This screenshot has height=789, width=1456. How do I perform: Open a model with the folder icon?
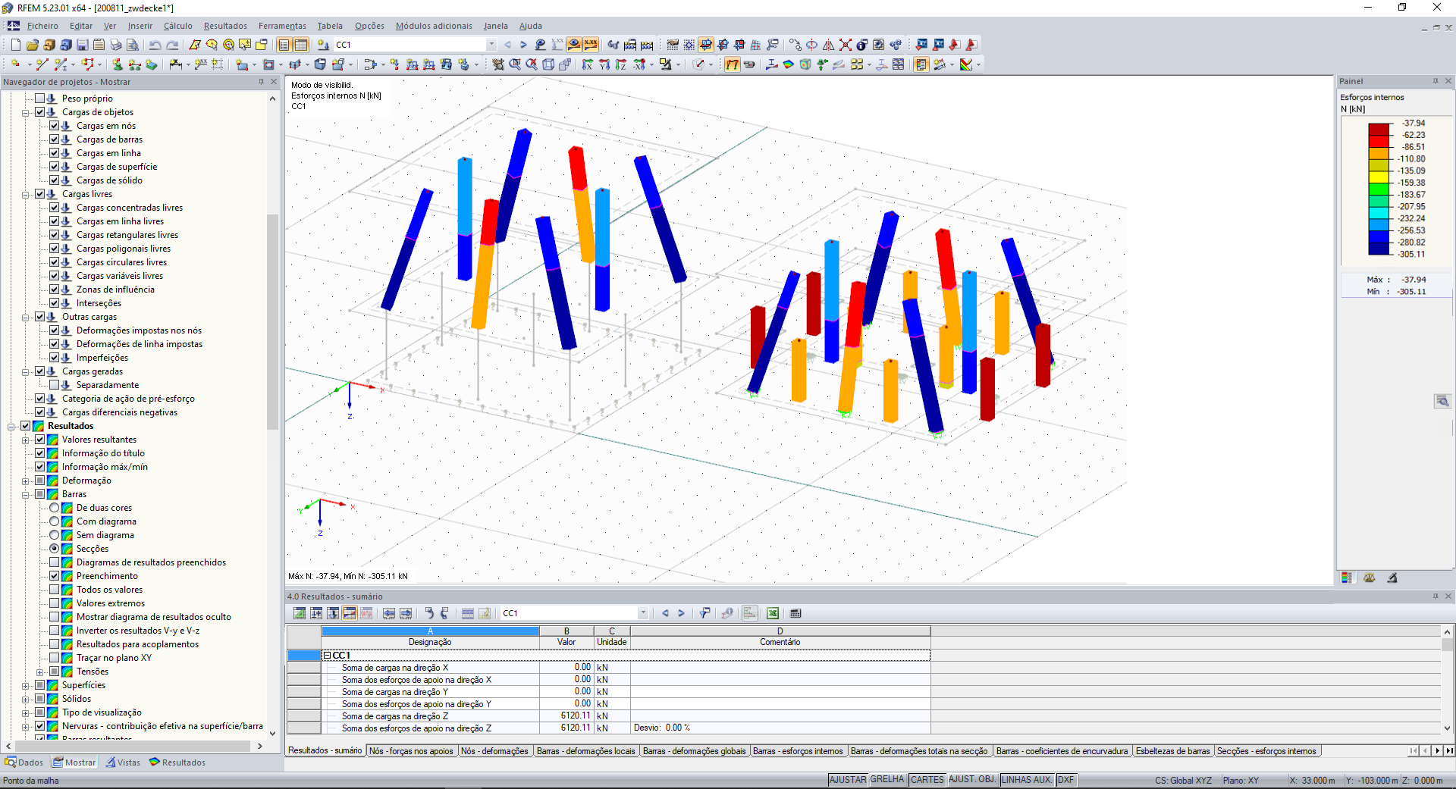pyautogui.click(x=32, y=45)
